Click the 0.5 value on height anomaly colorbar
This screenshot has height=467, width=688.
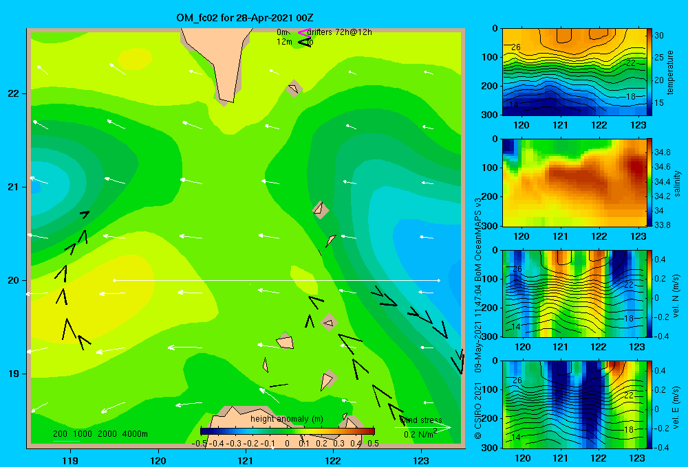click(x=373, y=444)
